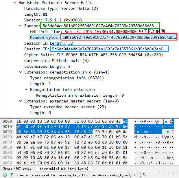179x178 pixels.
Task: Select Type: extended_master_secret (23) row
Action: pyautogui.click(x=68, y=107)
